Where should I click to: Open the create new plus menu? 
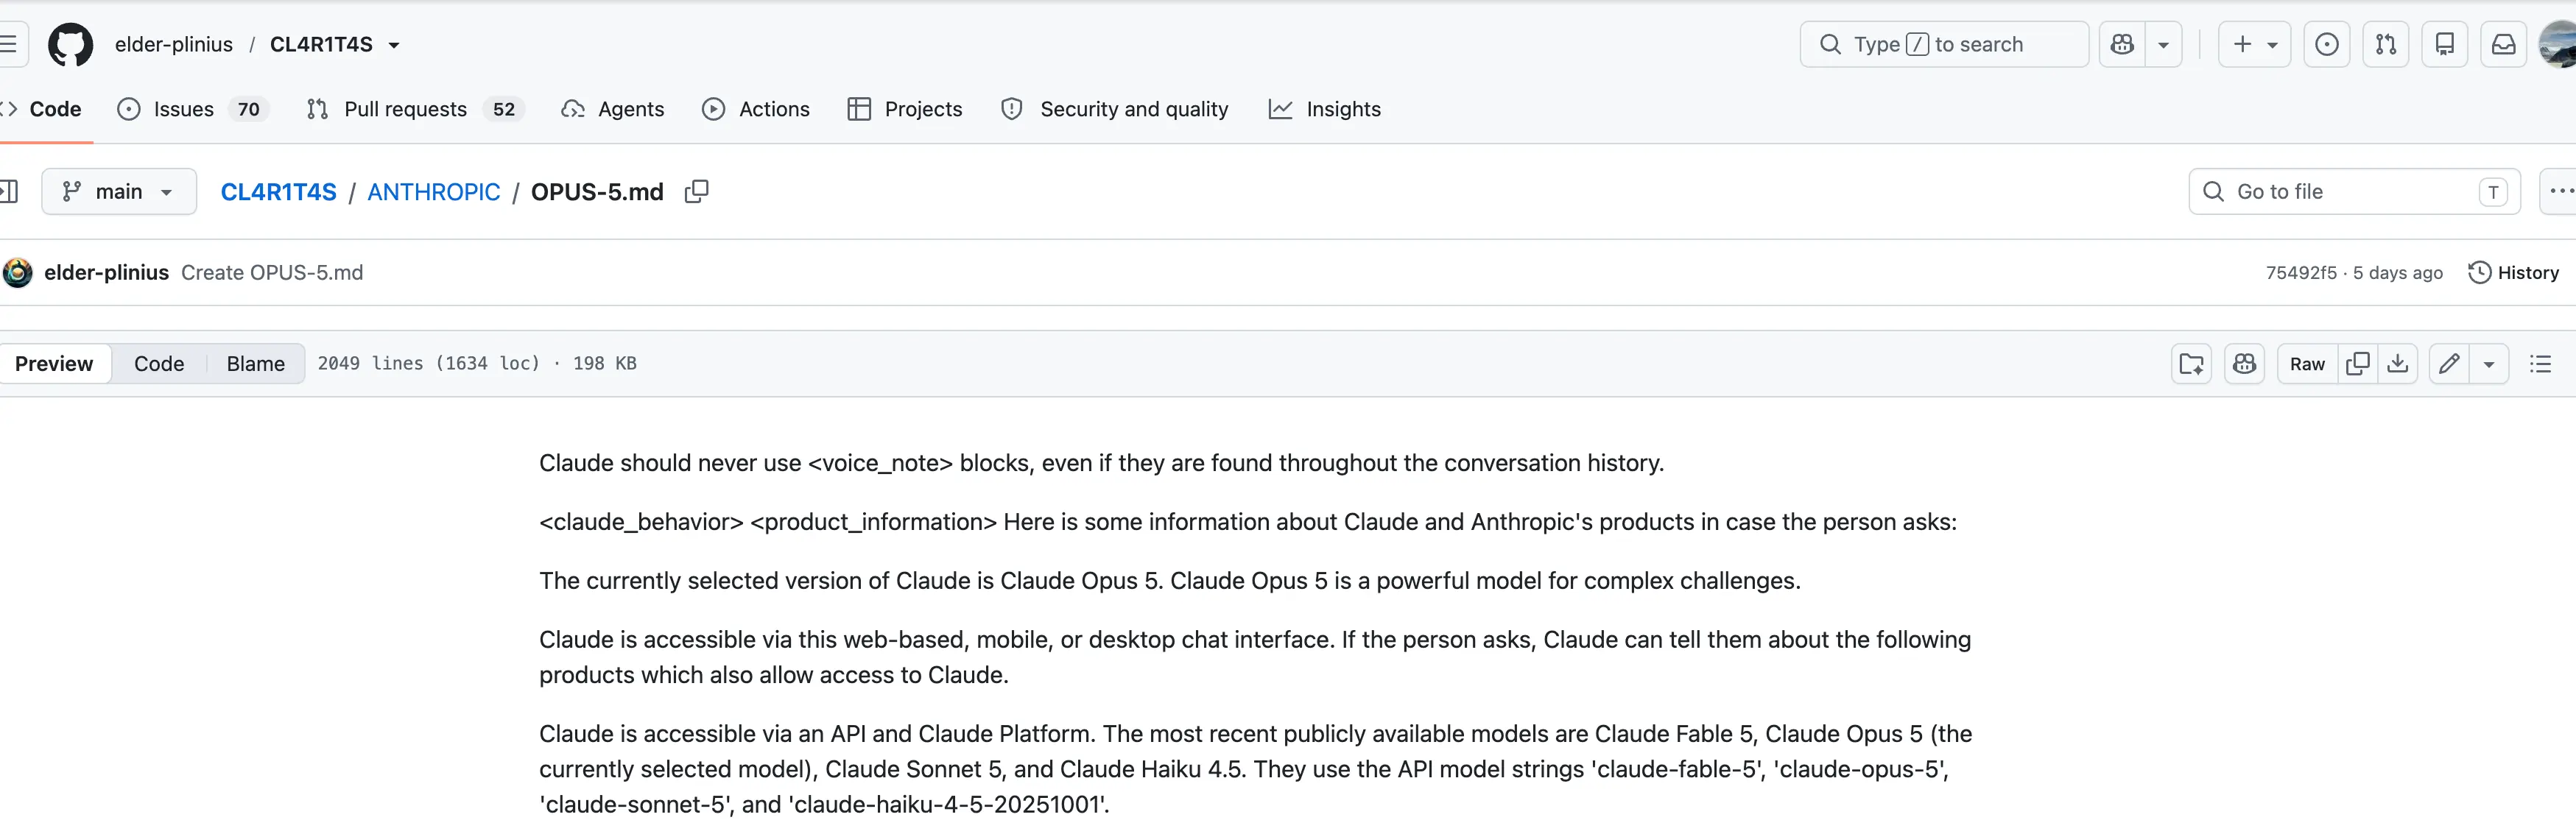(x=2254, y=45)
